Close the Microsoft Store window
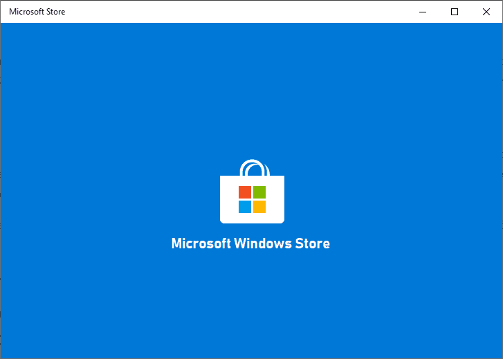The image size is (503, 359). [486, 12]
